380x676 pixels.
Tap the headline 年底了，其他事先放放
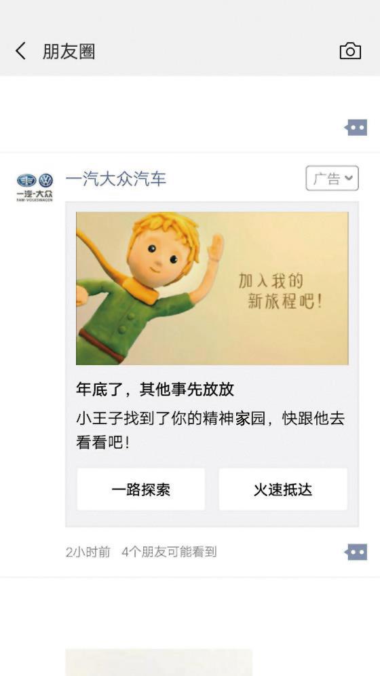pyautogui.click(x=155, y=390)
